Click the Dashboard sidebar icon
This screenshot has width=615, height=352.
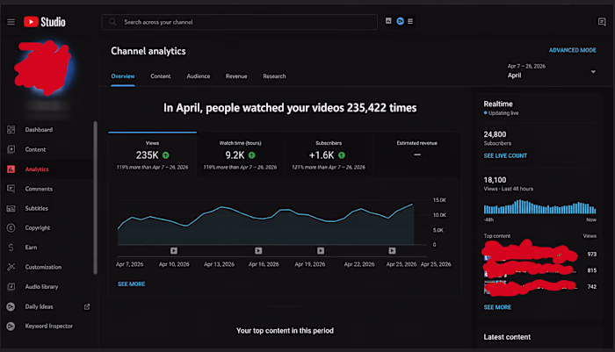click(x=11, y=130)
